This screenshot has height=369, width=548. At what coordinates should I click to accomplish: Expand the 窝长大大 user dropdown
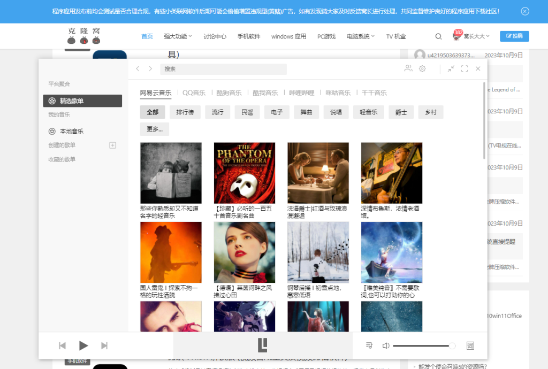click(x=477, y=36)
